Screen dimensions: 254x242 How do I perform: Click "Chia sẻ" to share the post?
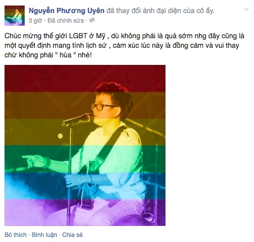pos(72,235)
